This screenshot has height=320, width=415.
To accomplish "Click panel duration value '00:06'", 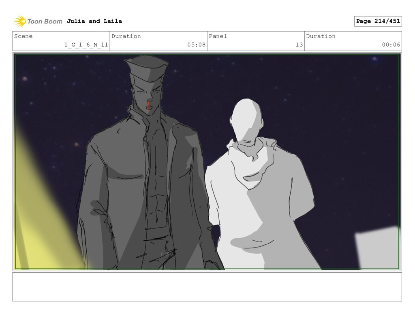I will [x=391, y=45].
